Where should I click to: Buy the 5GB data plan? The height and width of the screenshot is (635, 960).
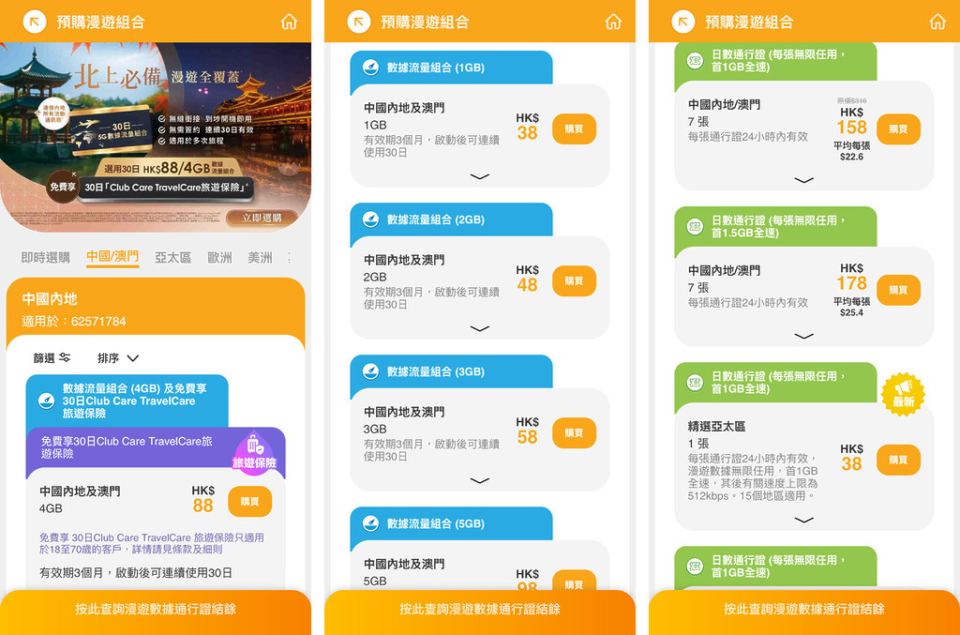574,582
